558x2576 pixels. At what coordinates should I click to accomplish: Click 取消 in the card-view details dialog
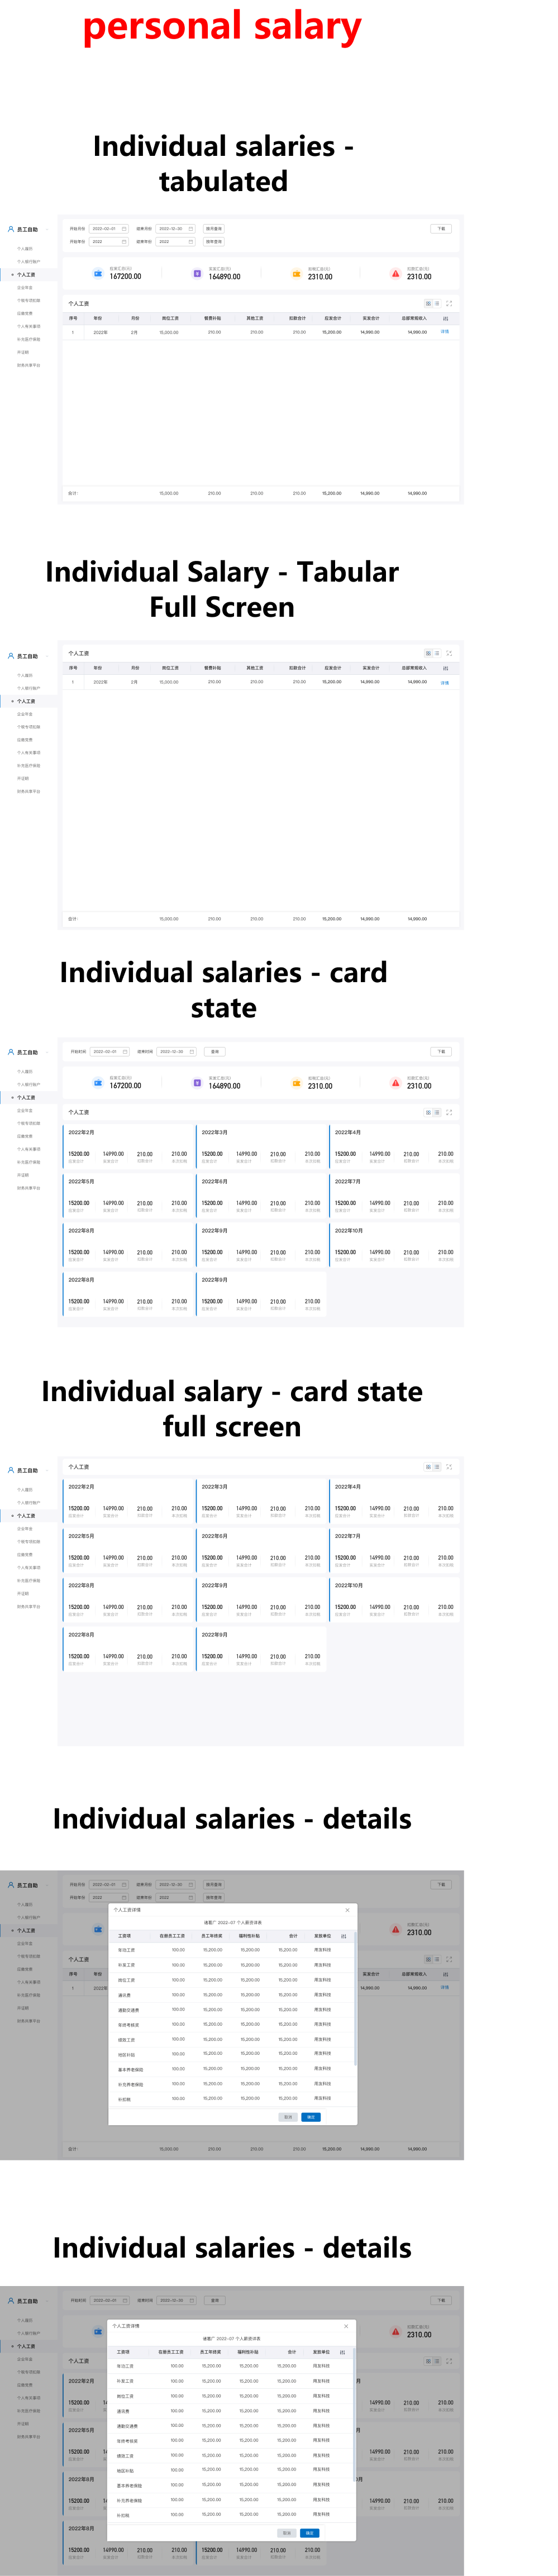tap(287, 2533)
